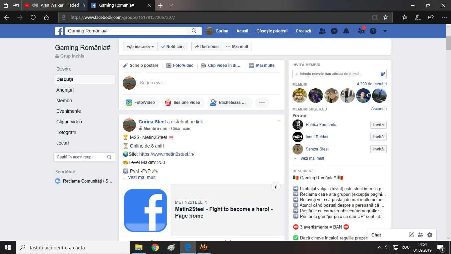
Task: Open the Clipuri video section
Action: [69, 122]
